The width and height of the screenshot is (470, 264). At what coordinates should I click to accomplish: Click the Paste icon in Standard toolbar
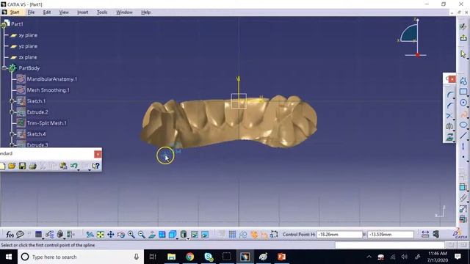tap(63, 166)
